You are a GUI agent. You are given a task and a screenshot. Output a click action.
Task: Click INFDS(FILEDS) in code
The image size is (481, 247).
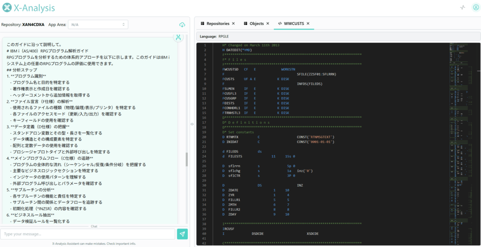pos(310,84)
